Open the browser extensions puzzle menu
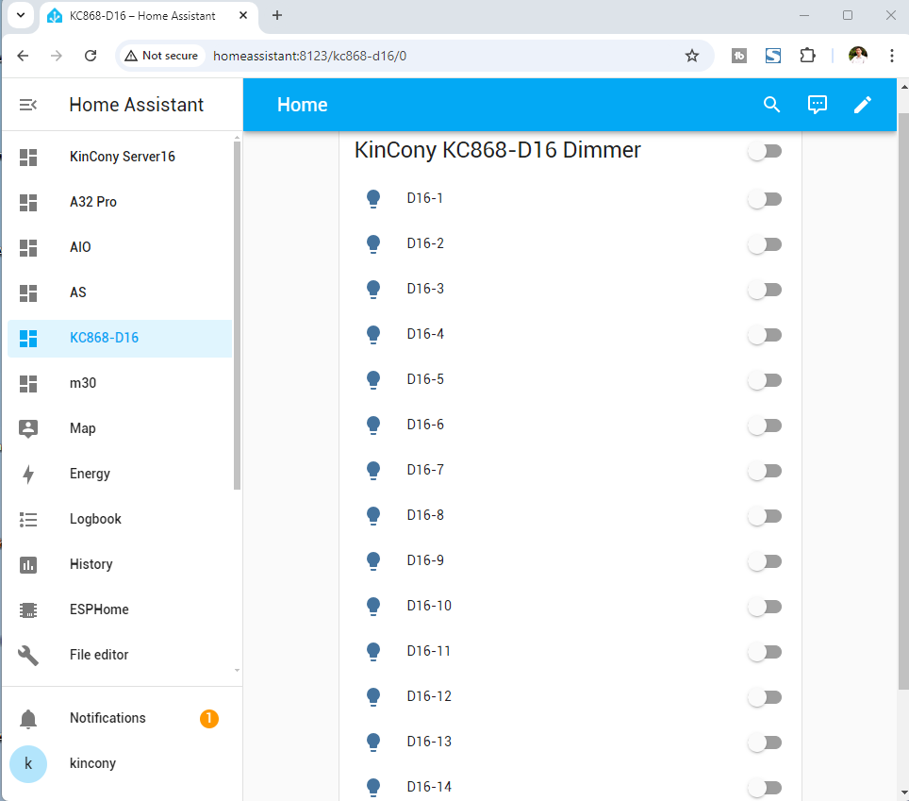This screenshot has width=909, height=801. click(807, 56)
